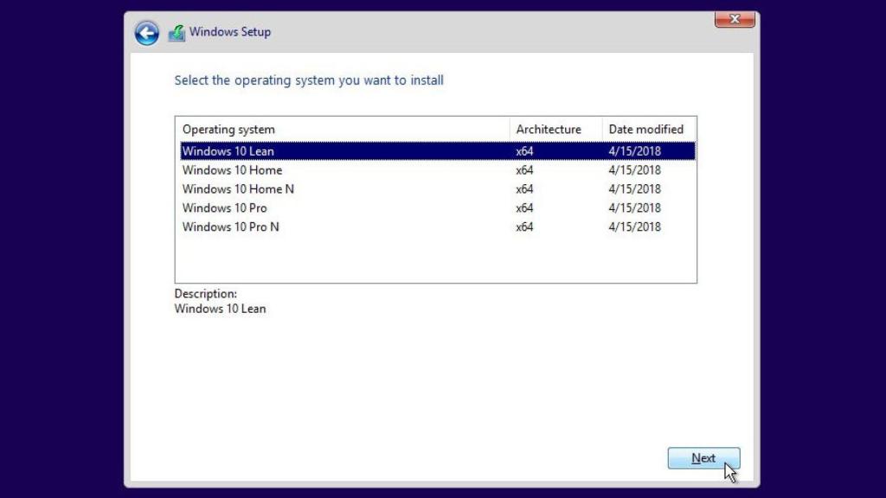The image size is (886, 498).
Task: Select the highlighted Windows 10 Lean entry
Action: point(228,150)
